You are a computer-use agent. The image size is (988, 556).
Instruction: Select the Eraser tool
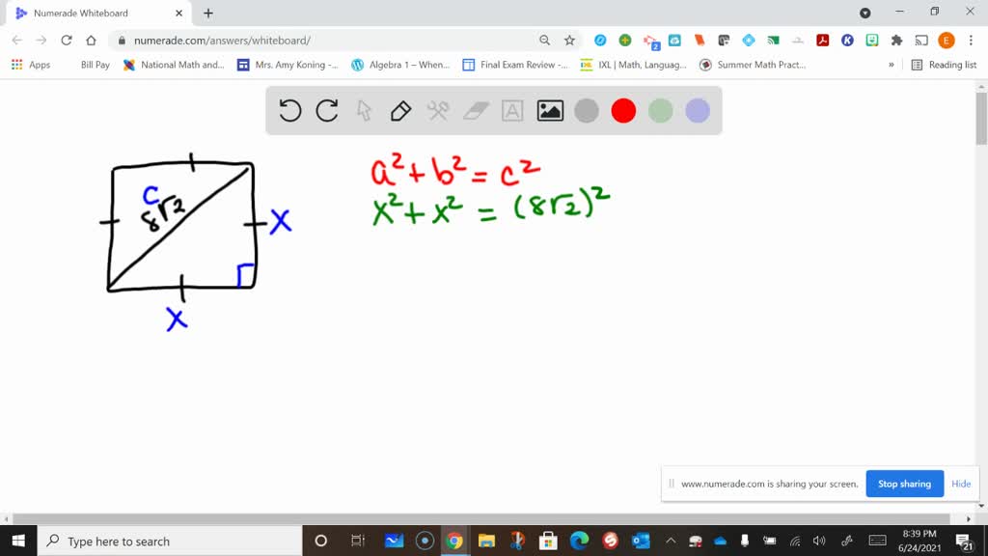pyautogui.click(x=474, y=110)
